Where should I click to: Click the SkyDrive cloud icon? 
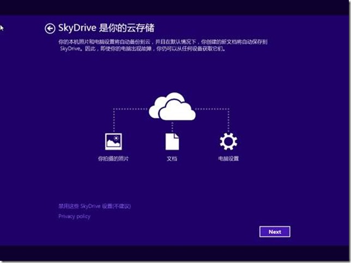[x=172, y=107]
